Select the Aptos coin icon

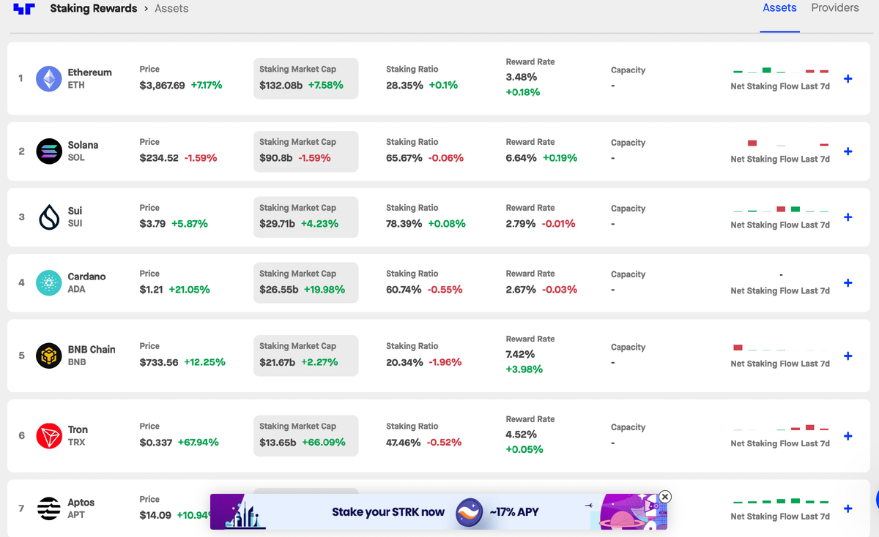(49, 508)
